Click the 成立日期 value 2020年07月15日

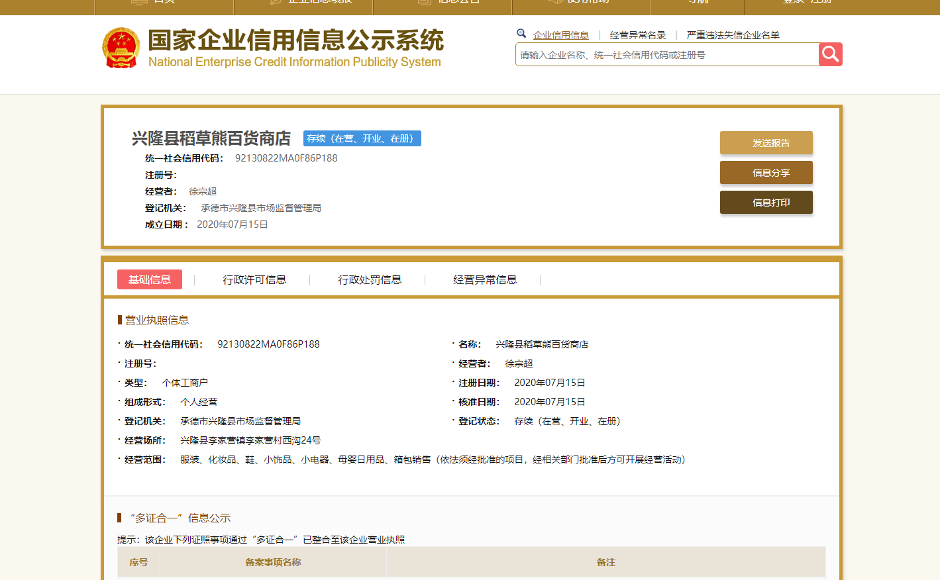pos(233,224)
